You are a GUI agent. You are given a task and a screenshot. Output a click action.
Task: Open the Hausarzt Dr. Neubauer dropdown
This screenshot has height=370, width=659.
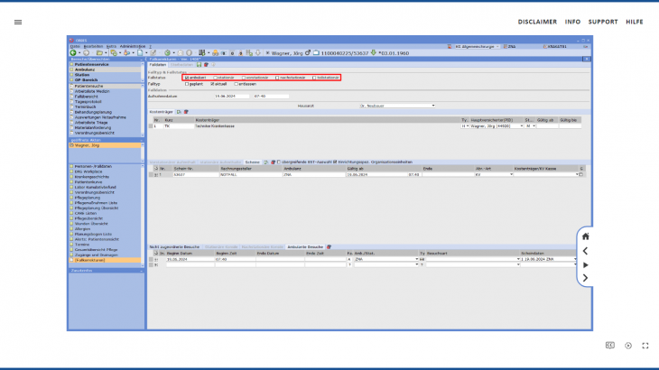pos(396,105)
